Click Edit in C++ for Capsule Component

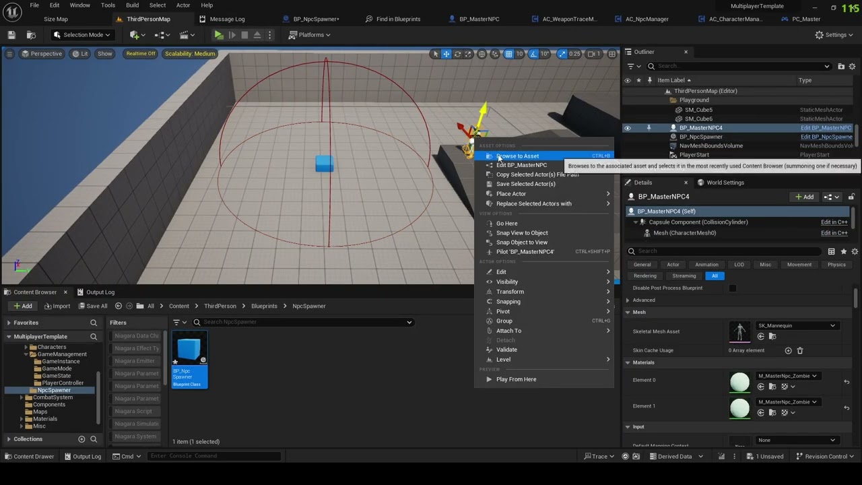point(834,222)
